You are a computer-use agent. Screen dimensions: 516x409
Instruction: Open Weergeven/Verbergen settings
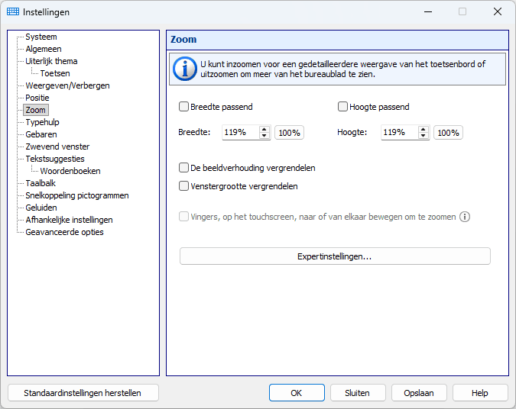[67, 85]
